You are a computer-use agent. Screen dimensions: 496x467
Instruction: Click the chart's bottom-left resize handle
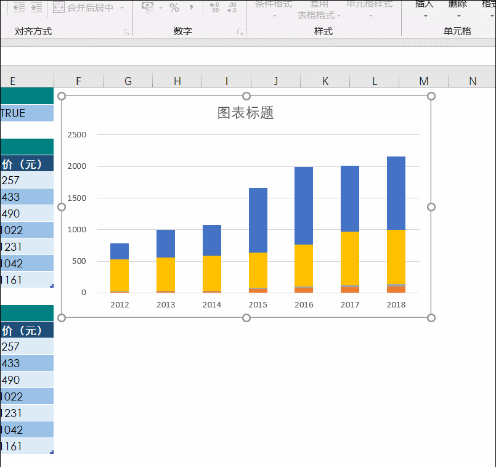click(x=62, y=318)
